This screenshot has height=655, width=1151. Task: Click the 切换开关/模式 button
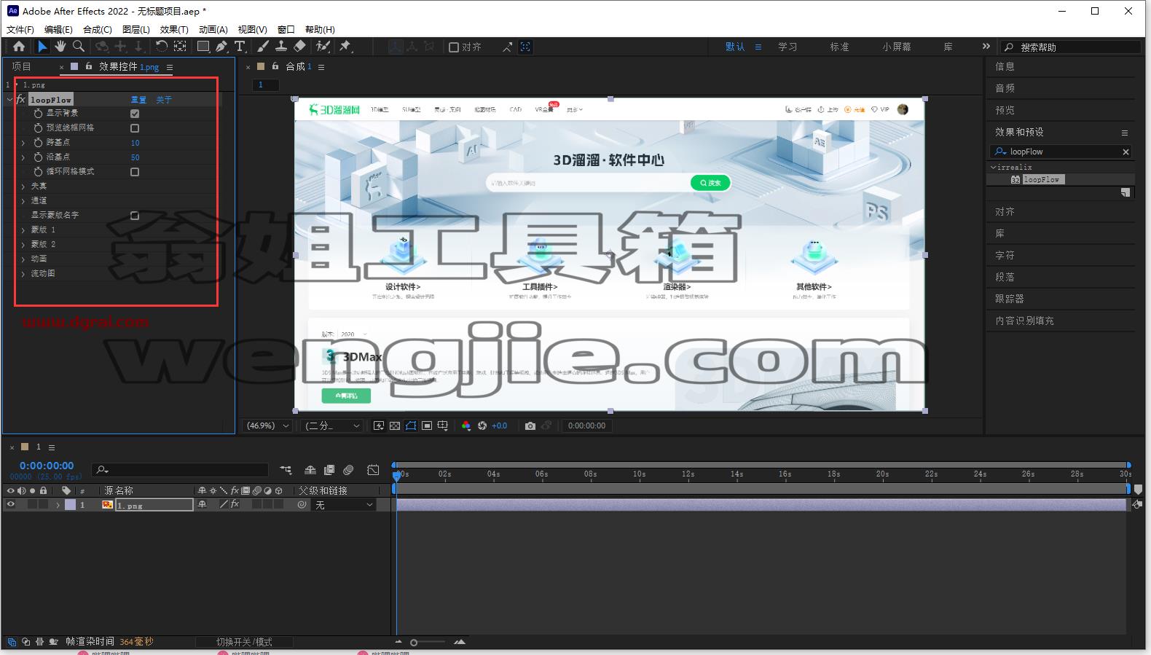click(244, 642)
